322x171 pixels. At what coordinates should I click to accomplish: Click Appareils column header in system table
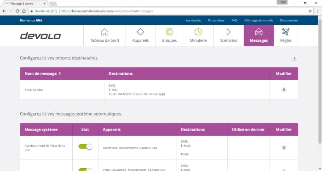pos(111,129)
